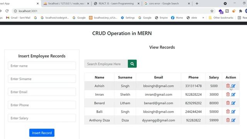The image size is (247, 139).
Task: Select the Anthony Dsza name cell
Action: tap(100, 120)
